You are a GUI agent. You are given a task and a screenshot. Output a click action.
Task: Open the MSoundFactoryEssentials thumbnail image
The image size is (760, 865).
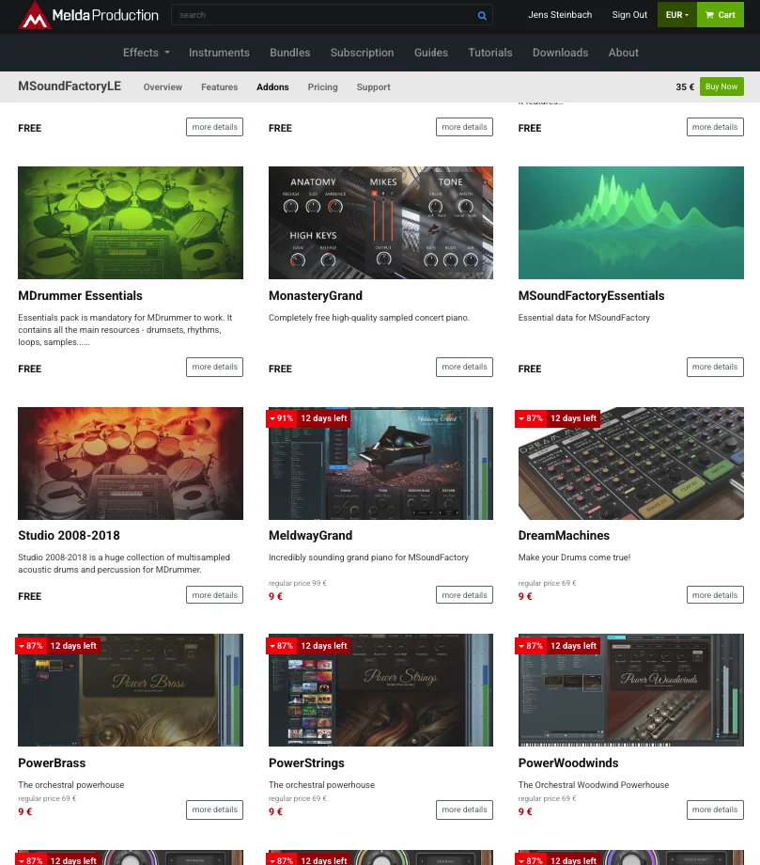click(631, 223)
